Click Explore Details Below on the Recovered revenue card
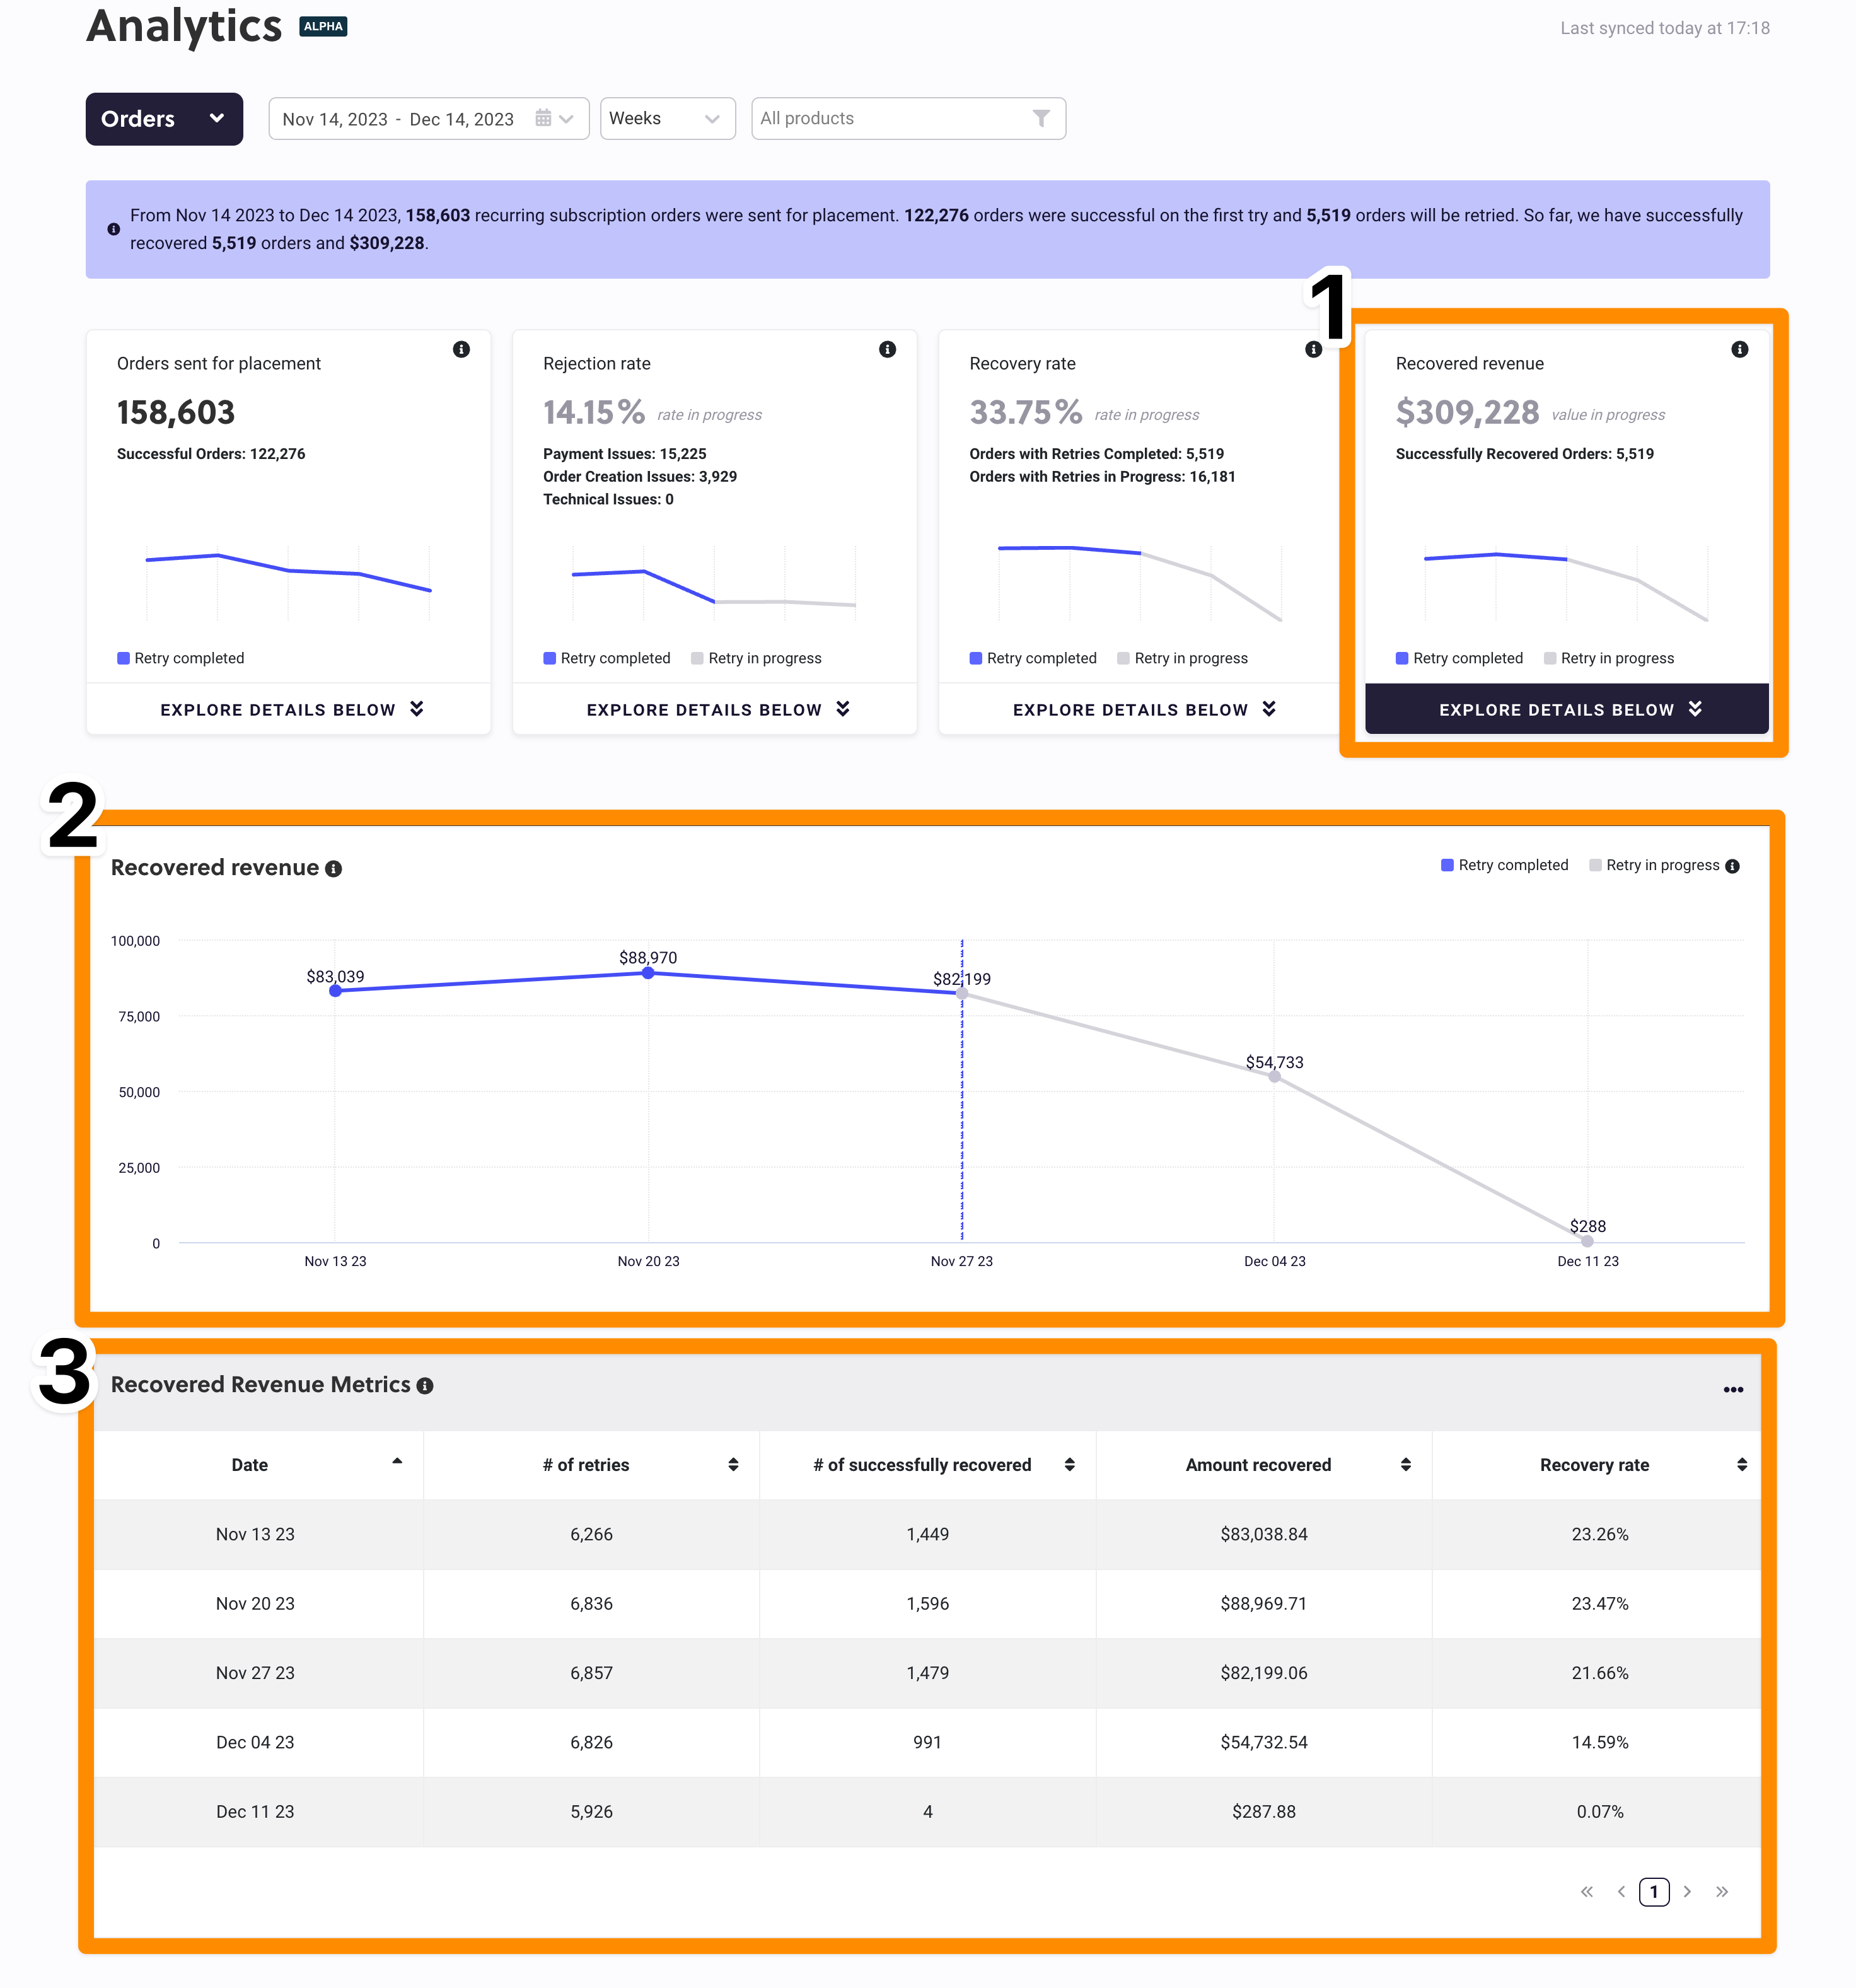Screen dimensions: 1856x1988 [1566, 709]
